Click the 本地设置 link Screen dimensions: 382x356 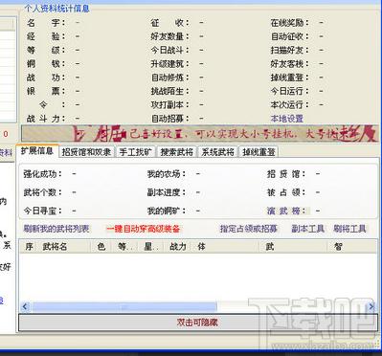pyautogui.click(x=286, y=119)
